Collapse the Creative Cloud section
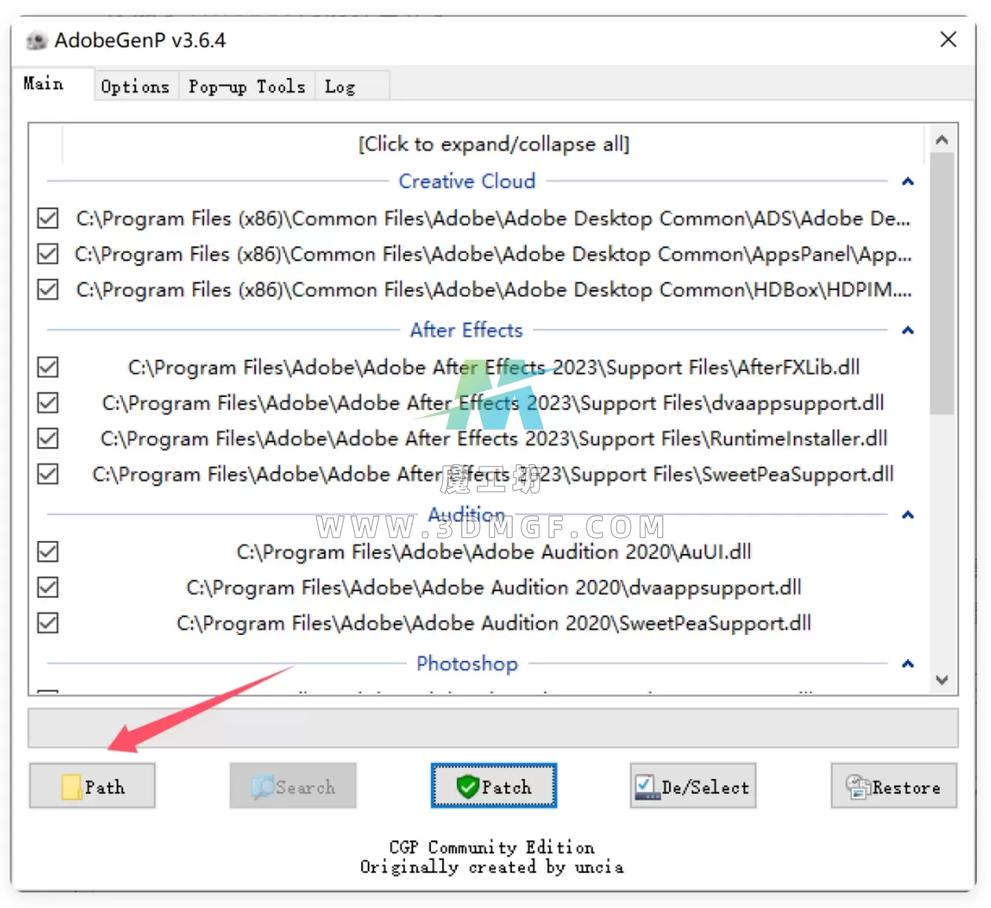This screenshot has height=908, width=991. click(x=907, y=182)
